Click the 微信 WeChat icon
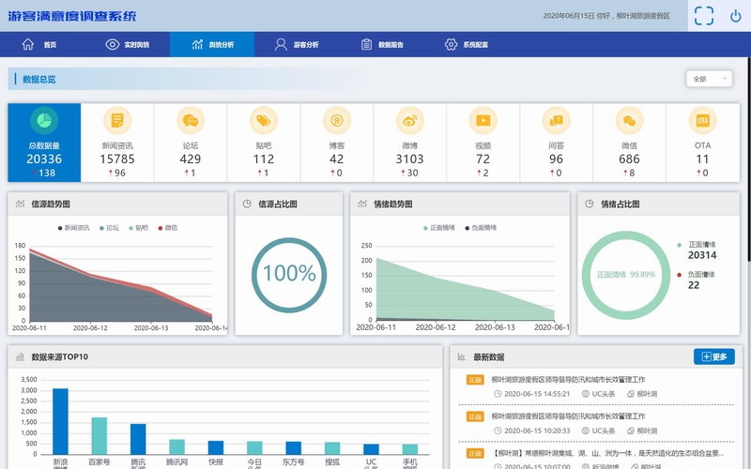Image resolution: width=751 pixels, height=469 pixels. tap(629, 120)
